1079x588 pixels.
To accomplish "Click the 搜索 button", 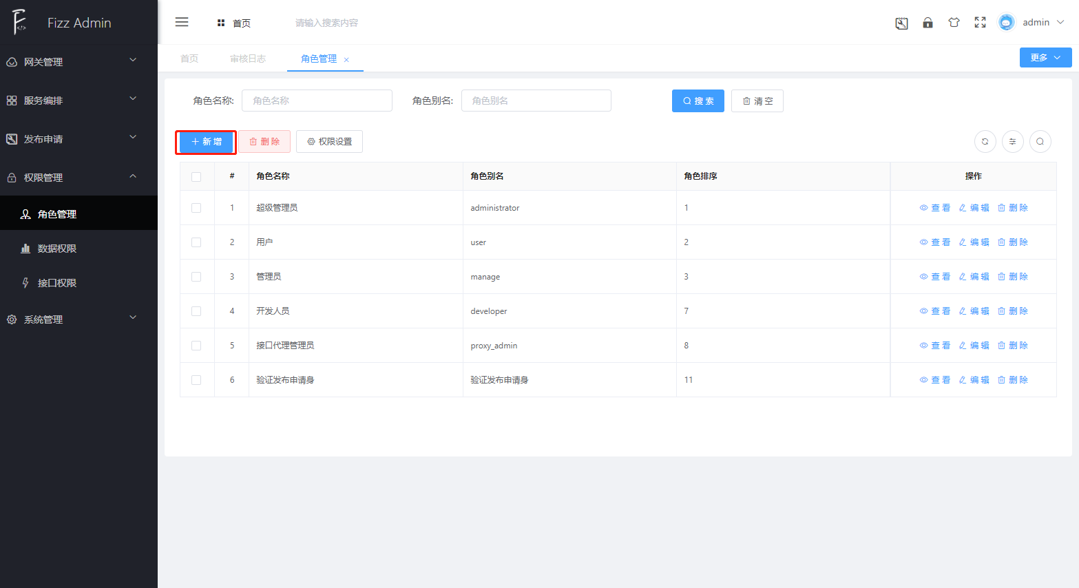I will (698, 101).
